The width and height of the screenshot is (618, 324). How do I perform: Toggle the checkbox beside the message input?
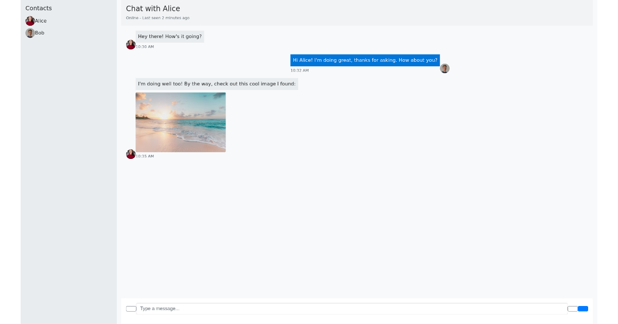pos(131,309)
